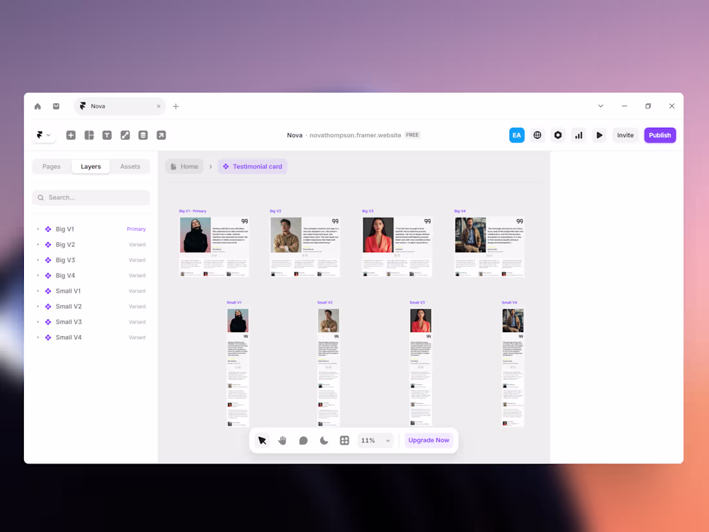Viewport: 709px width, 532px height.
Task: Expand the Small V3 layer
Action: pos(38,322)
